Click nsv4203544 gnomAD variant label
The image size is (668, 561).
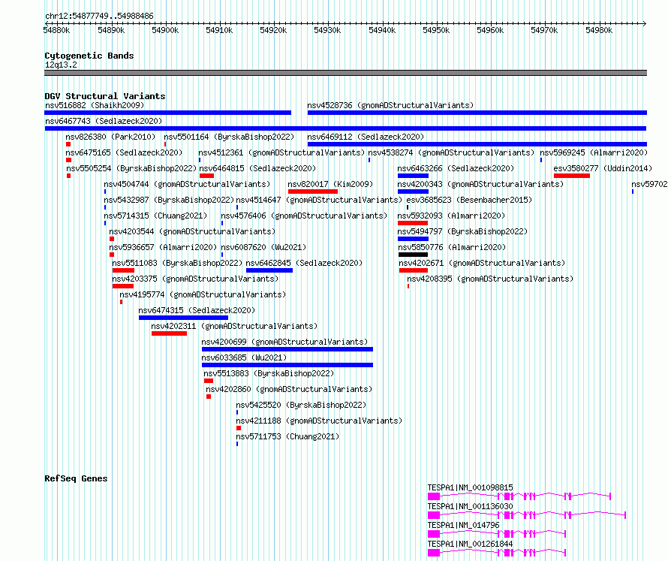pos(192,231)
